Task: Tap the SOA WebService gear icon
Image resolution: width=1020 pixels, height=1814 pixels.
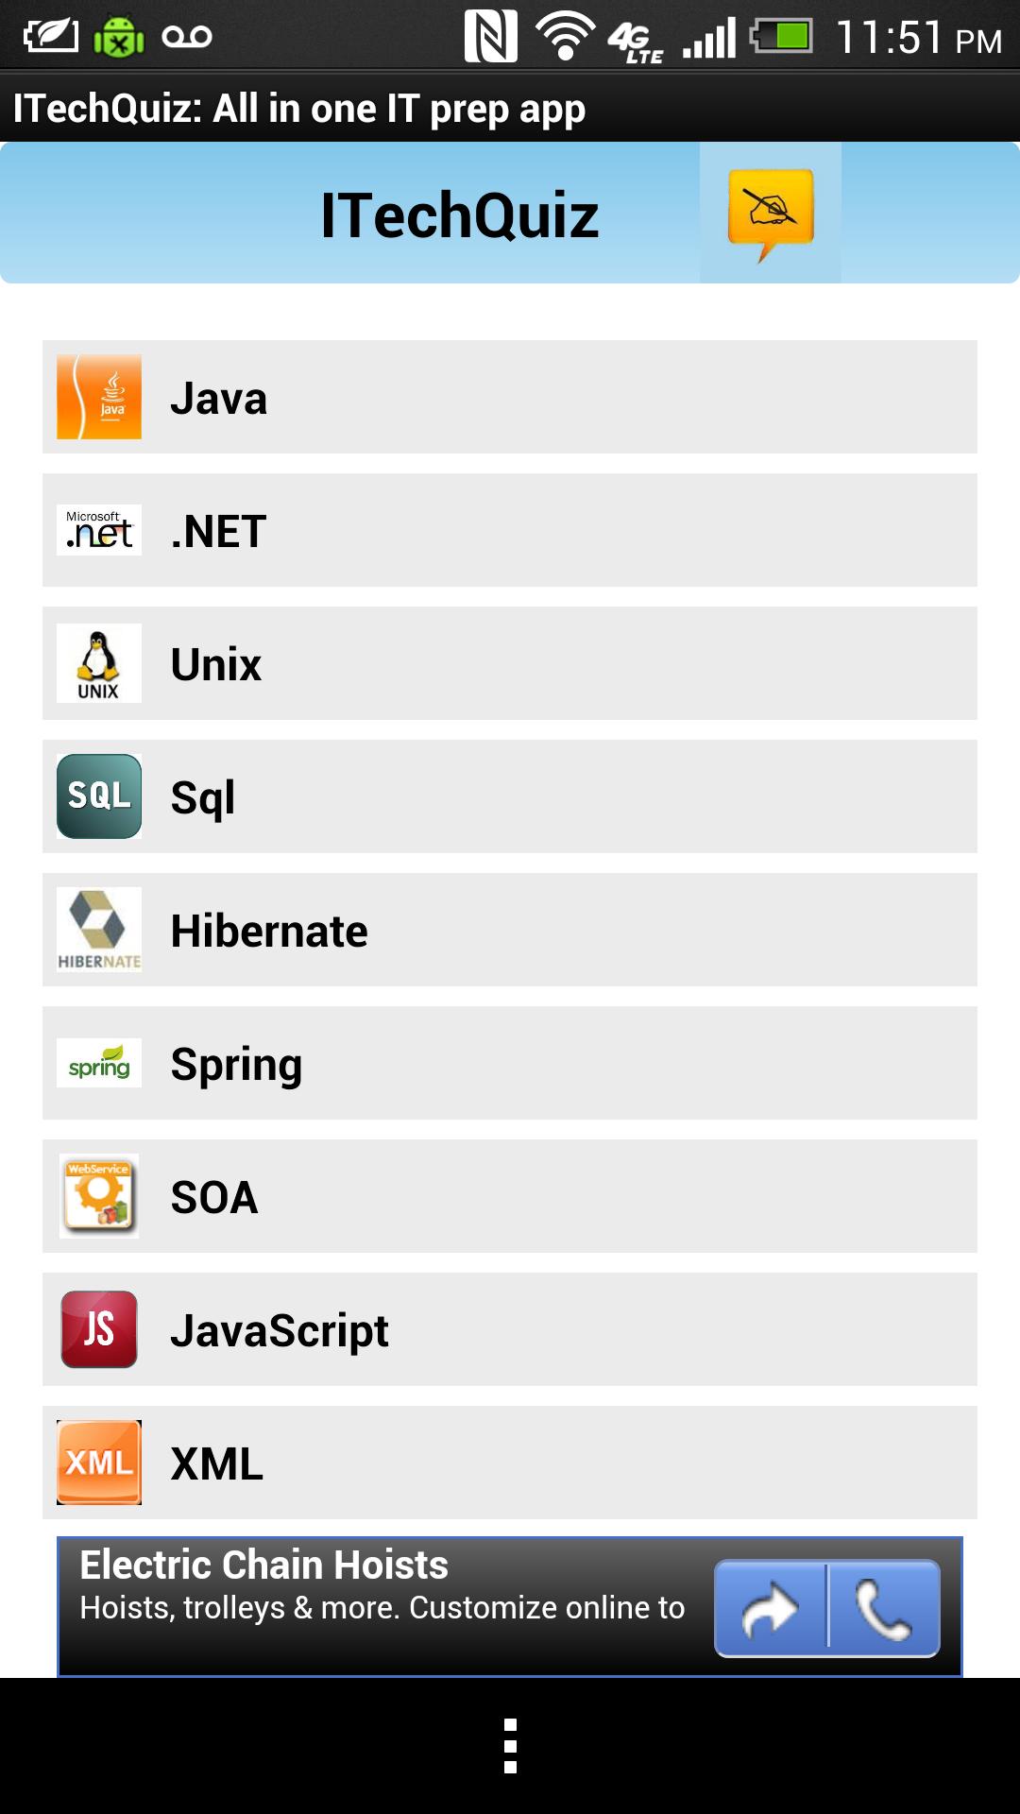Action: (98, 1197)
